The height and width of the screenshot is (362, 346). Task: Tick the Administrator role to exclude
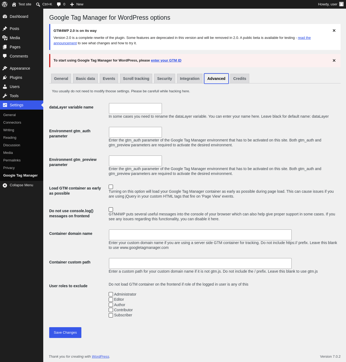point(111,294)
